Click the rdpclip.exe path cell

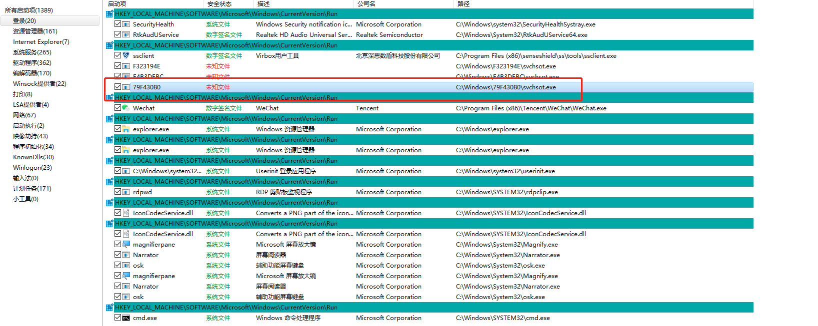point(507,192)
